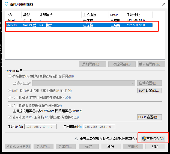Select the NAT 模式 radio button
This screenshot has width=170, height=154.
point(10,91)
